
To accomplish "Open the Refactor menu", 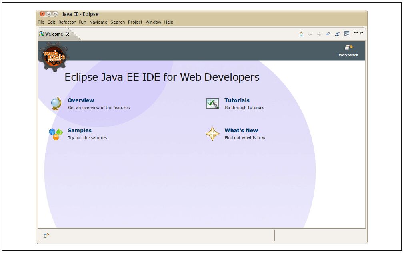I will (67, 22).
